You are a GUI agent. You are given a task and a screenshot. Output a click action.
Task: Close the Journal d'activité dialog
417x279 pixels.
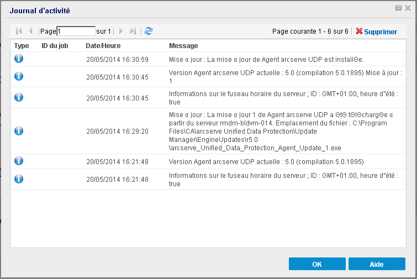408,8
